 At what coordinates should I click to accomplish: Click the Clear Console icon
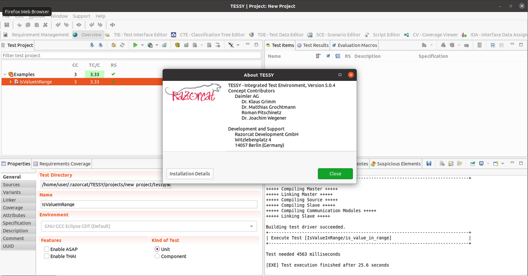coord(442,164)
